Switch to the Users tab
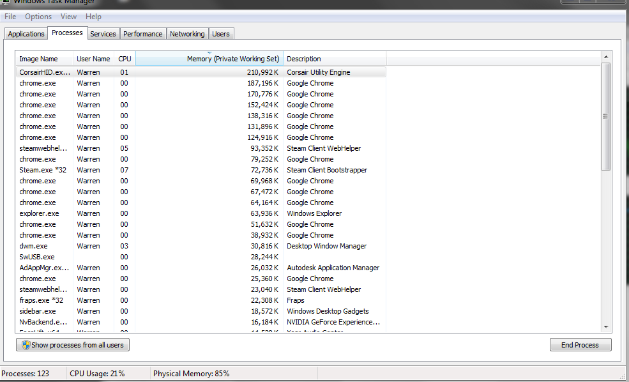629x382 pixels. pos(221,34)
